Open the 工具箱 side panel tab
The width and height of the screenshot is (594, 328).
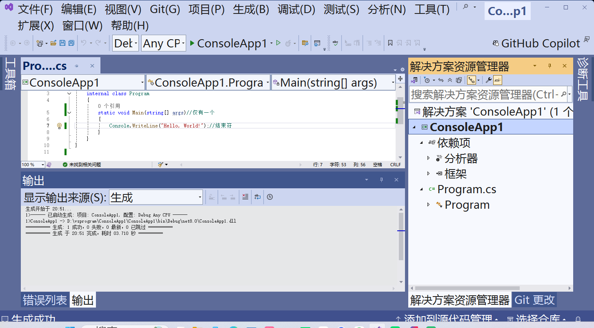[x=10, y=74]
